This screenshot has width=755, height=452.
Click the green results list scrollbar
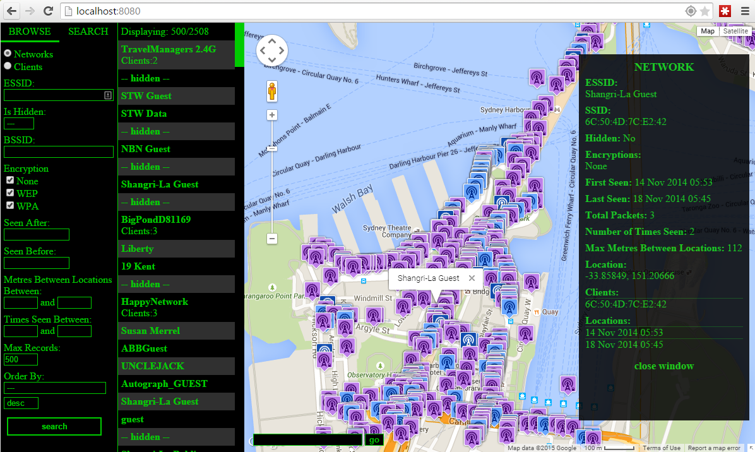pos(239,45)
